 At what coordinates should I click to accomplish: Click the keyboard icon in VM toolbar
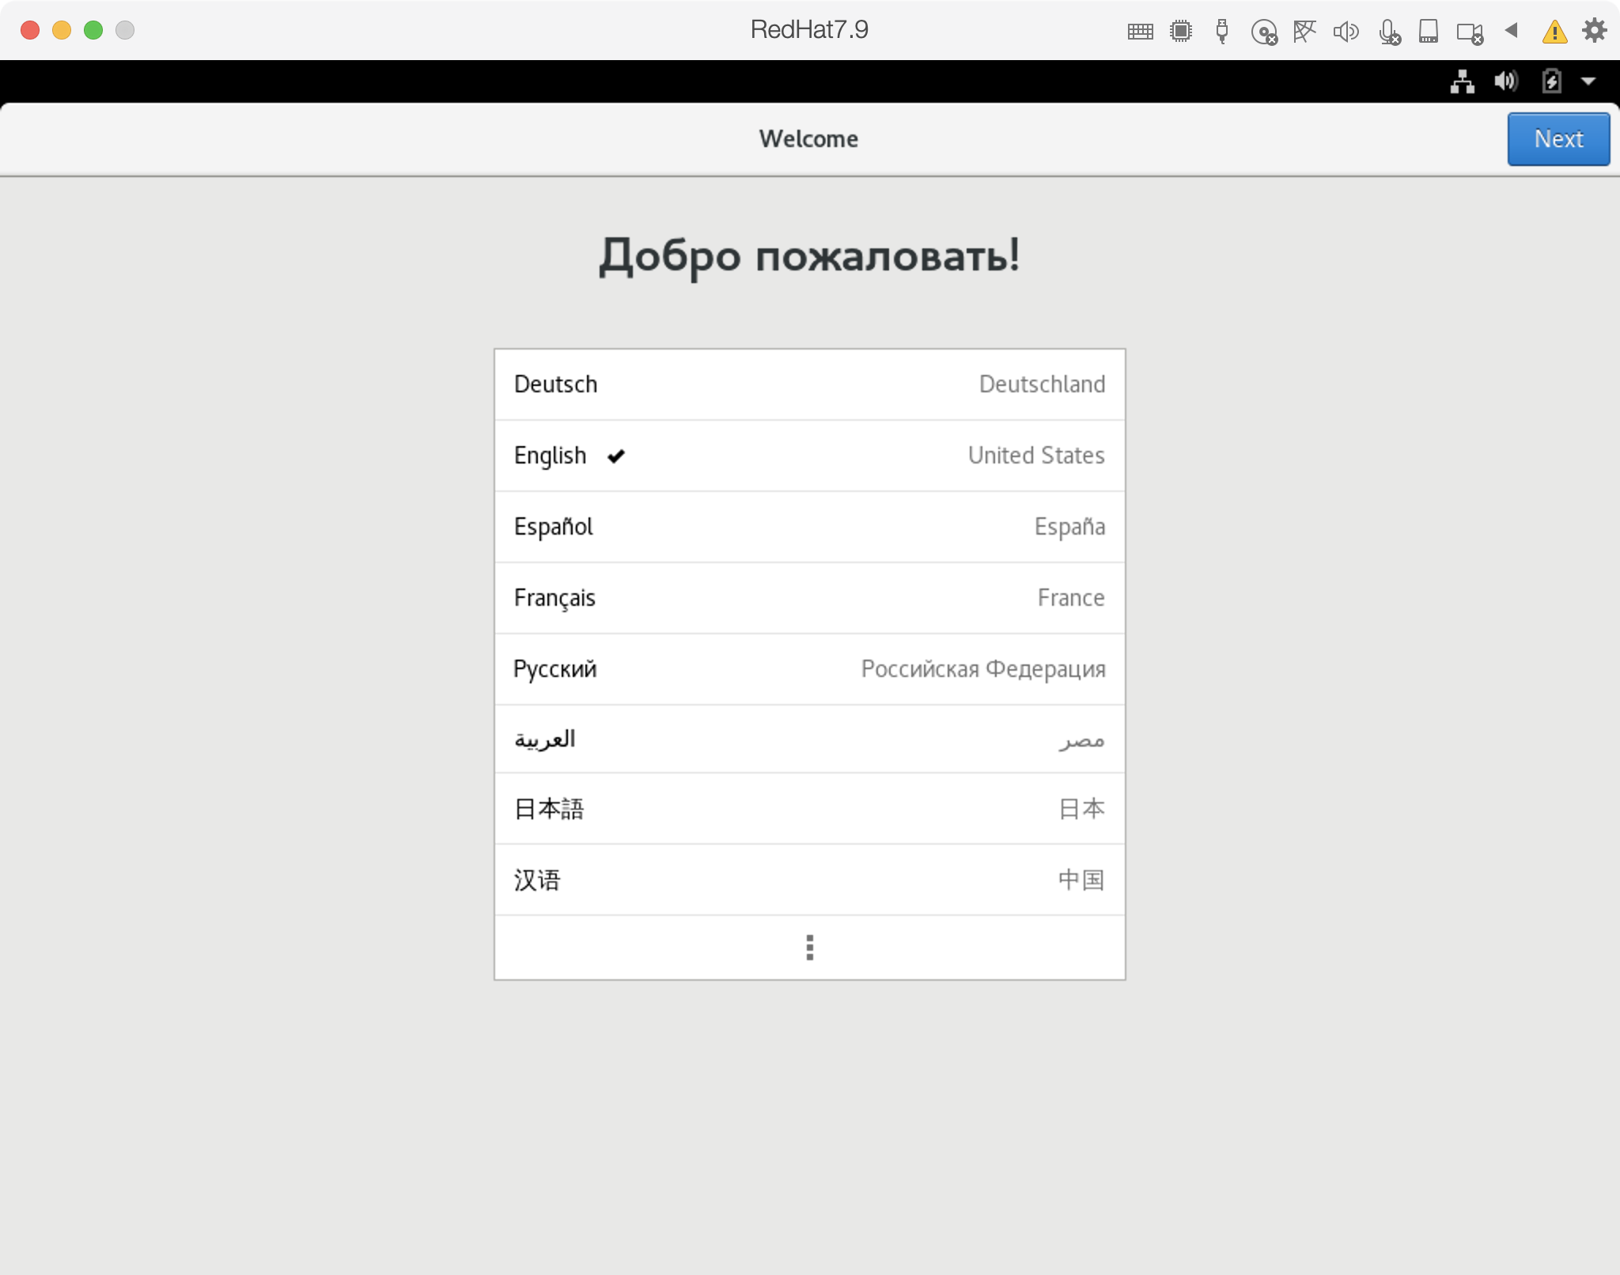tap(1140, 32)
